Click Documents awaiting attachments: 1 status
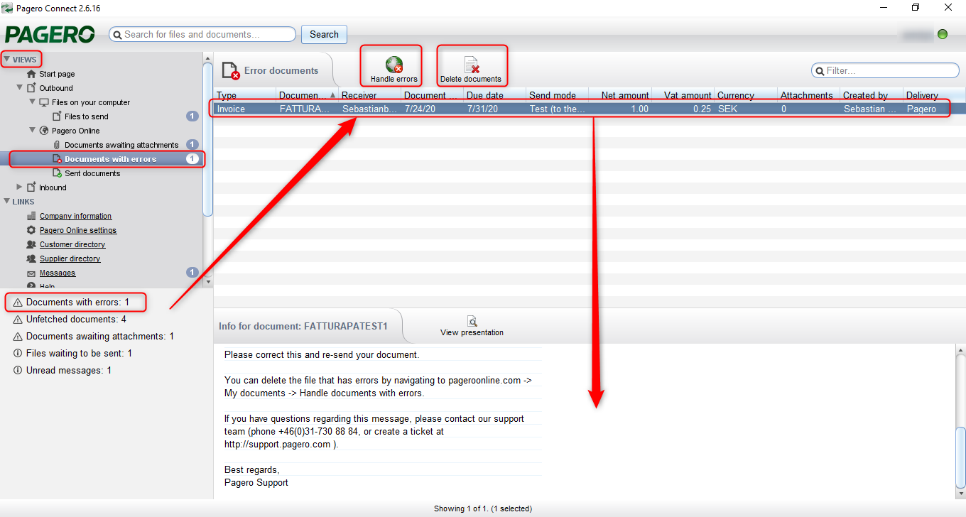Screen dimensions: 966x517 coord(100,337)
